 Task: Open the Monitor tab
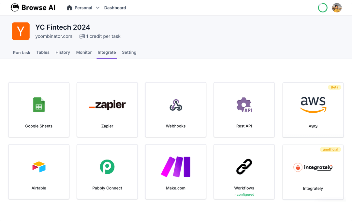pyautogui.click(x=84, y=52)
